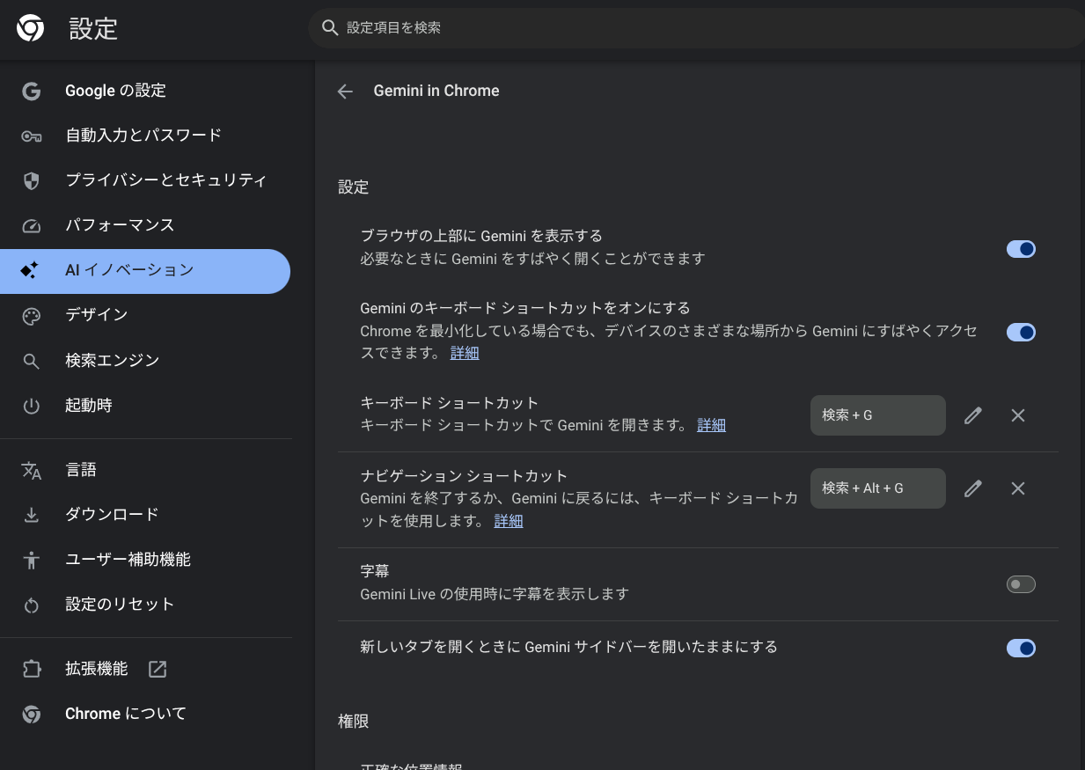The width and height of the screenshot is (1085, 770).
Task: Turn off Gemini サイドバー を開いたまま toggle
Action: coord(1021,649)
